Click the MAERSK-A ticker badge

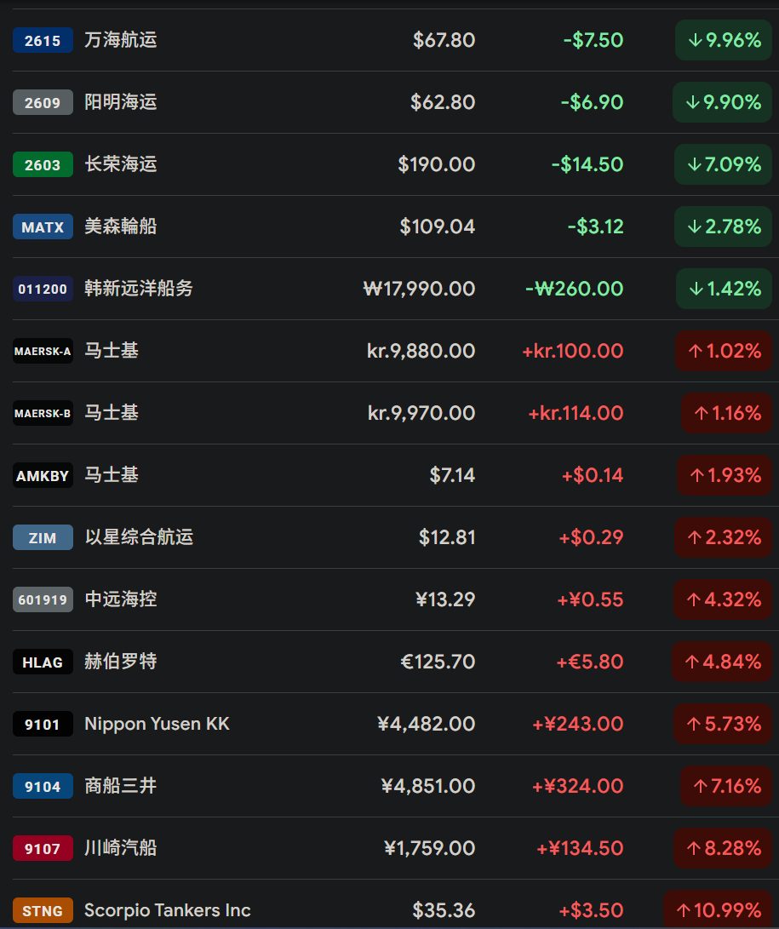(x=43, y=352)
